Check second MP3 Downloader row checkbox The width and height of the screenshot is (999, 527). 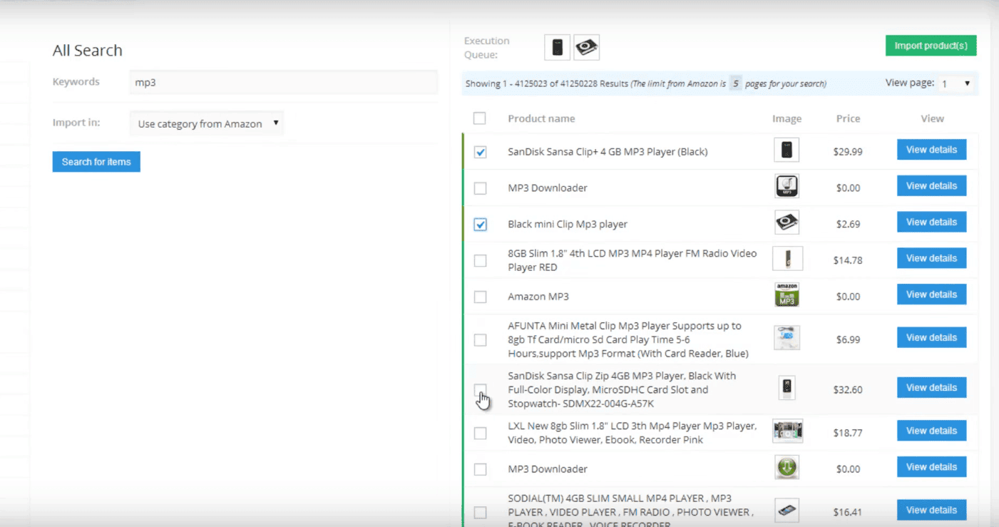(x=480, y=469)
